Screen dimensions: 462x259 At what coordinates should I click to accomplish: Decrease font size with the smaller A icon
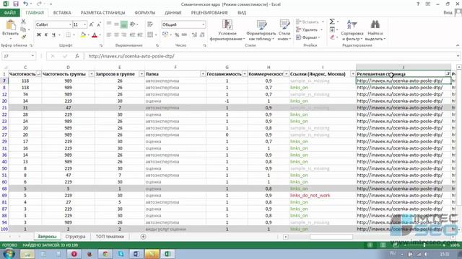click(x=99, y=24)
